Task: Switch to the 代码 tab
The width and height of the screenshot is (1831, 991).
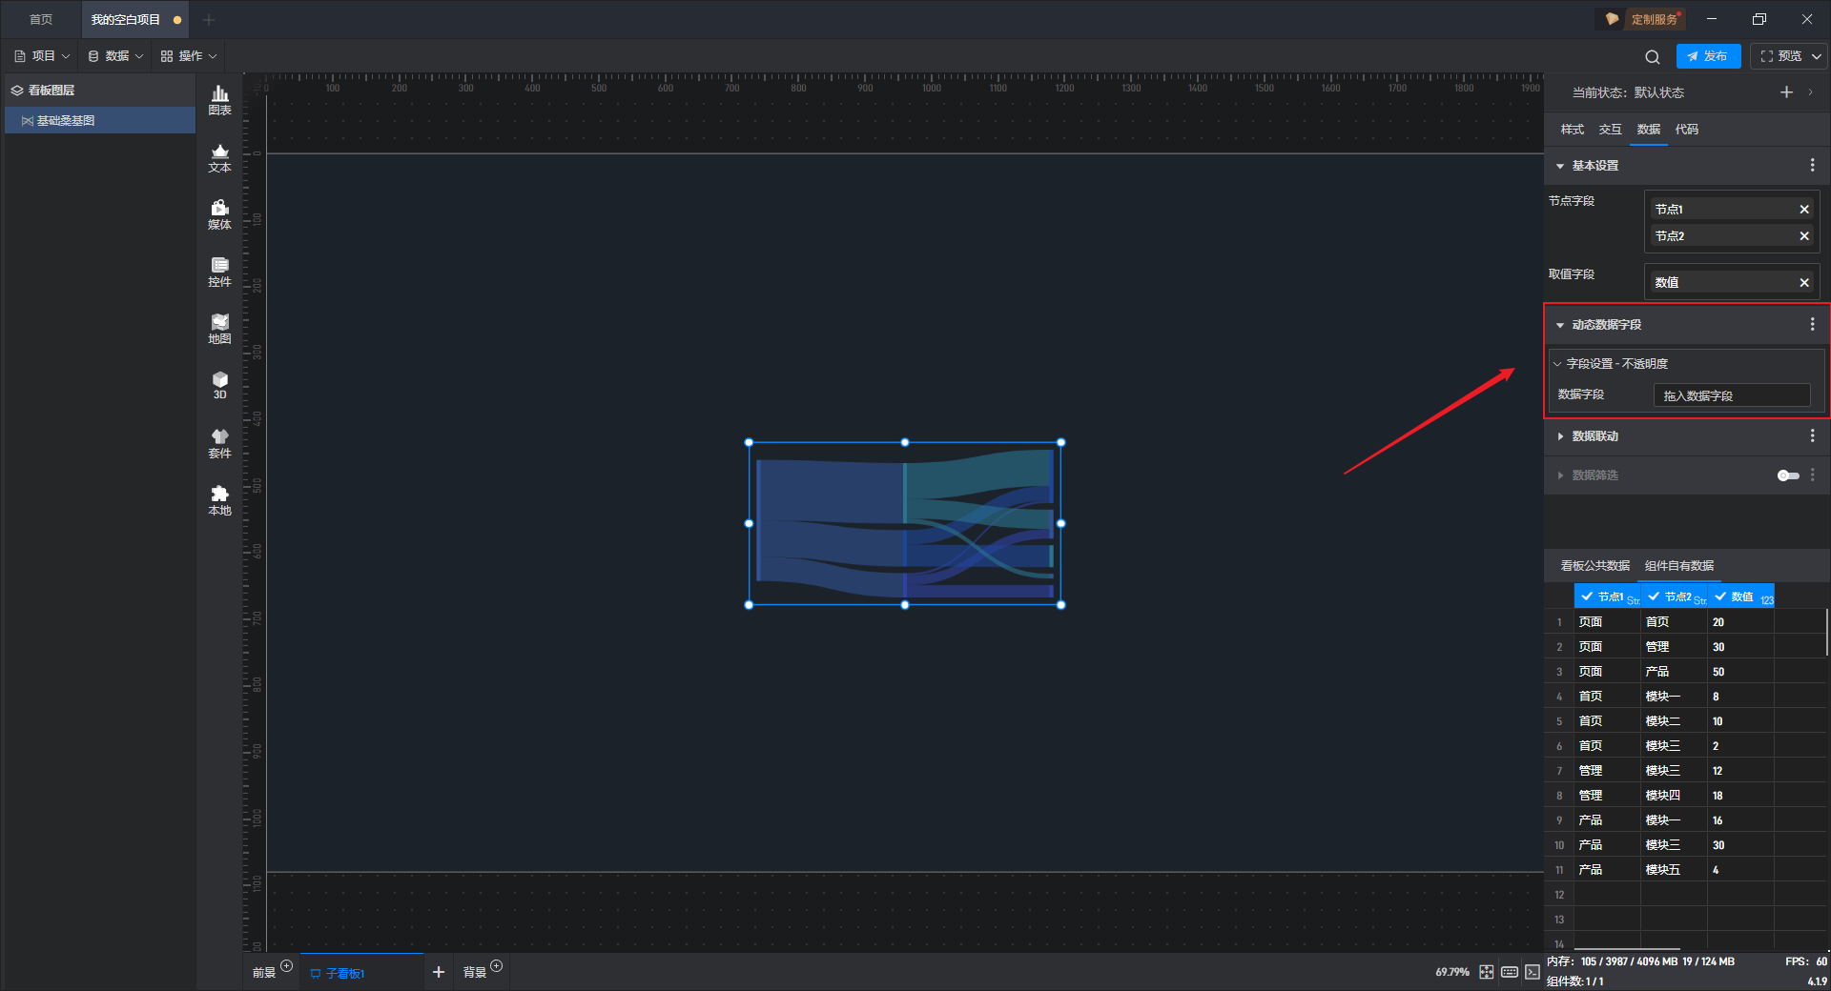Action: tap(1686, 130)
